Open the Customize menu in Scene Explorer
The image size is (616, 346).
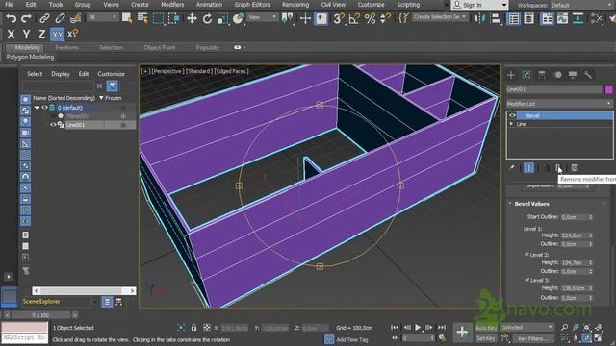(x=112, y=74)
